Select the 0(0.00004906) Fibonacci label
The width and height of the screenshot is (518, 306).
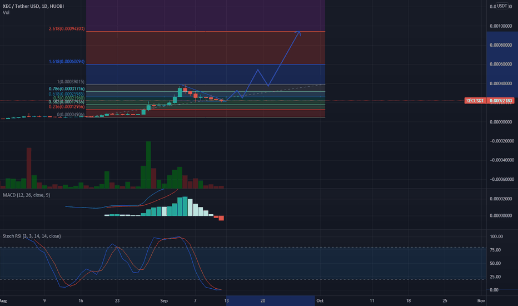coord(71,115)
